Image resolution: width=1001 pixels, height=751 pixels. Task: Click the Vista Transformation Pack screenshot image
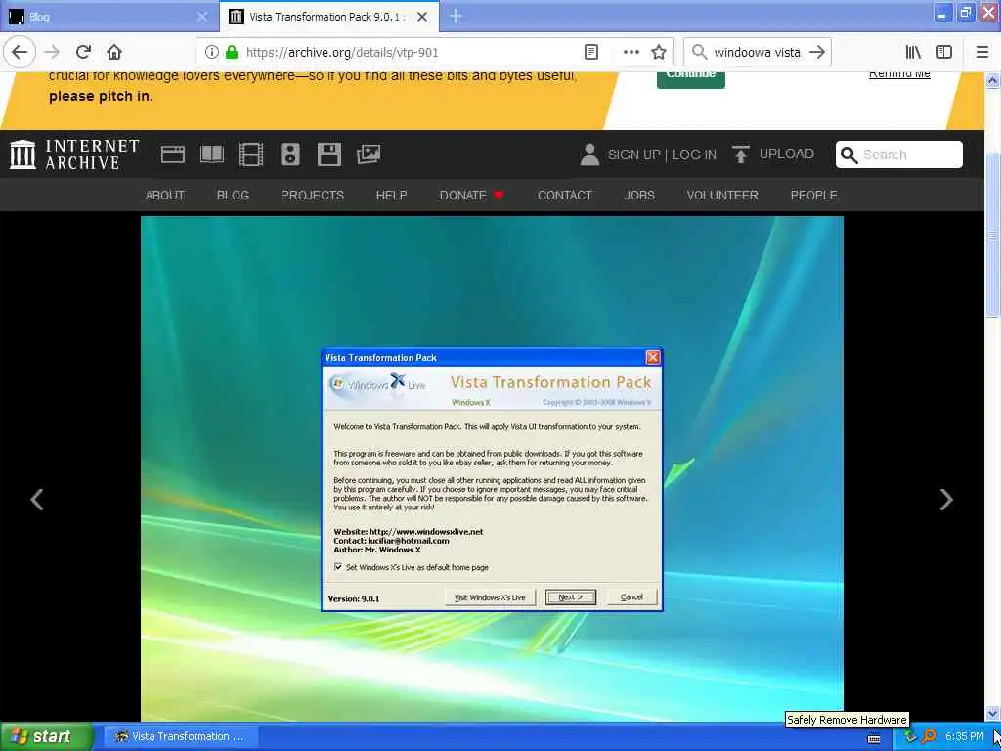point(492,468)
